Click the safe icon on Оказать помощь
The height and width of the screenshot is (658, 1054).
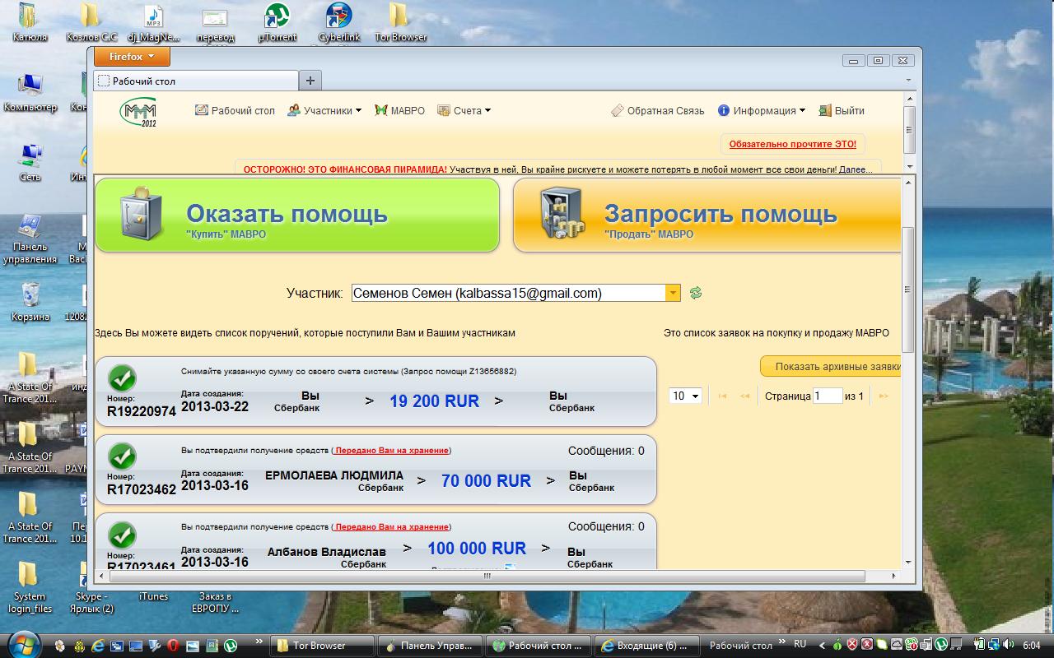click(142, 213)
